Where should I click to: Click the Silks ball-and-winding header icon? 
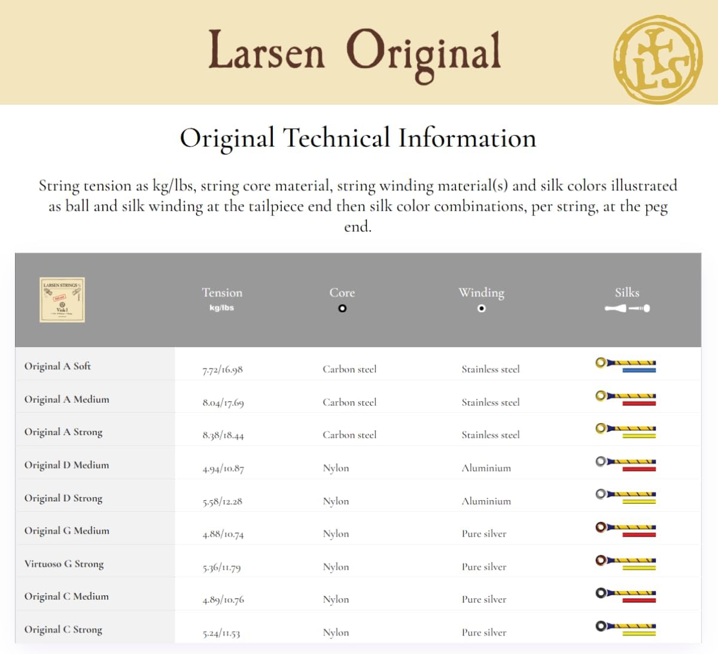(626, 309)
